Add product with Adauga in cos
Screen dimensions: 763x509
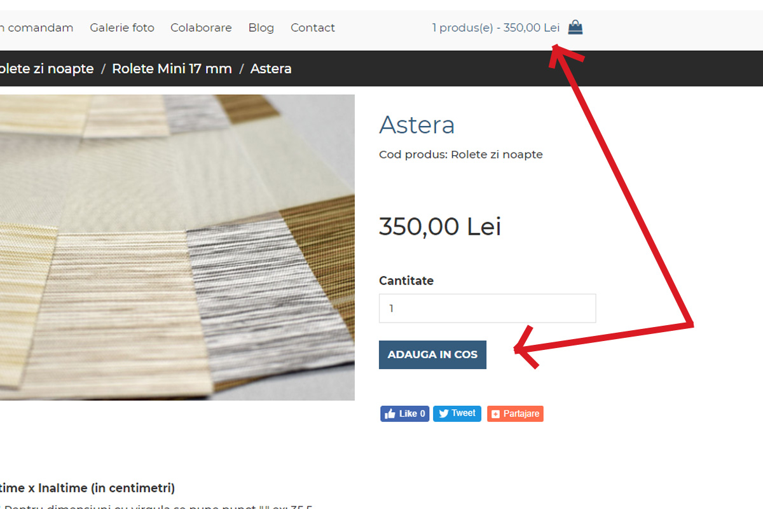[x=432, y=354]
